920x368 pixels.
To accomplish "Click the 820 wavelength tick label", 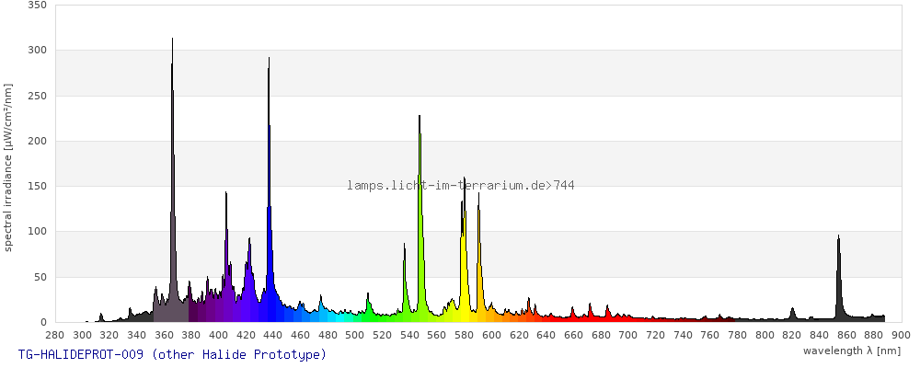I will pos(792,335).
